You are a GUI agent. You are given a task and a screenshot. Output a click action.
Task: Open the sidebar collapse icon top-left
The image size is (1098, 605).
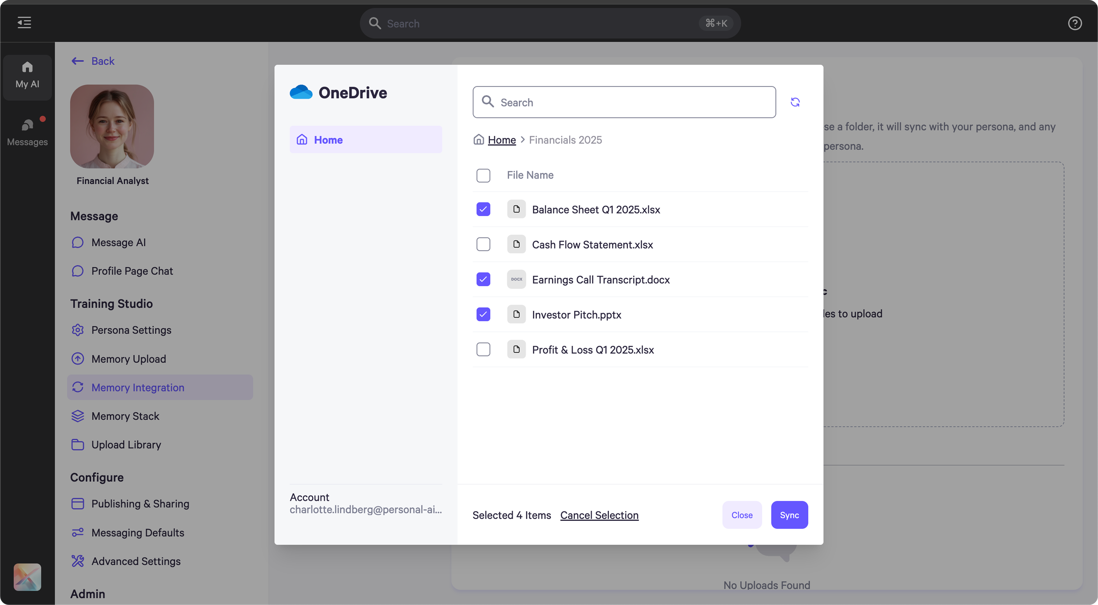[x=24, y=23]
